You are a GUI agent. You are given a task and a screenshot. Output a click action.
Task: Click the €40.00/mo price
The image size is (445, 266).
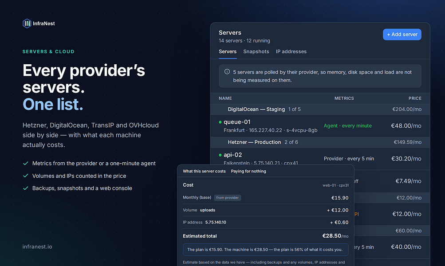[x=406, y=247]
